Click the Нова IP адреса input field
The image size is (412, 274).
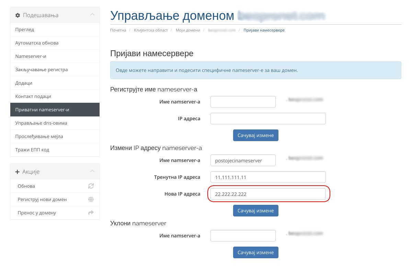pos(268,194)
